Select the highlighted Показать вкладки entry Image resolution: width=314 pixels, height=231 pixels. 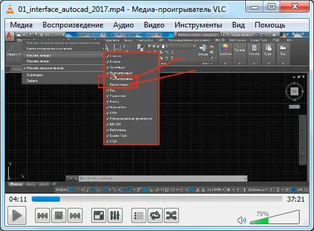click(63, 56)
